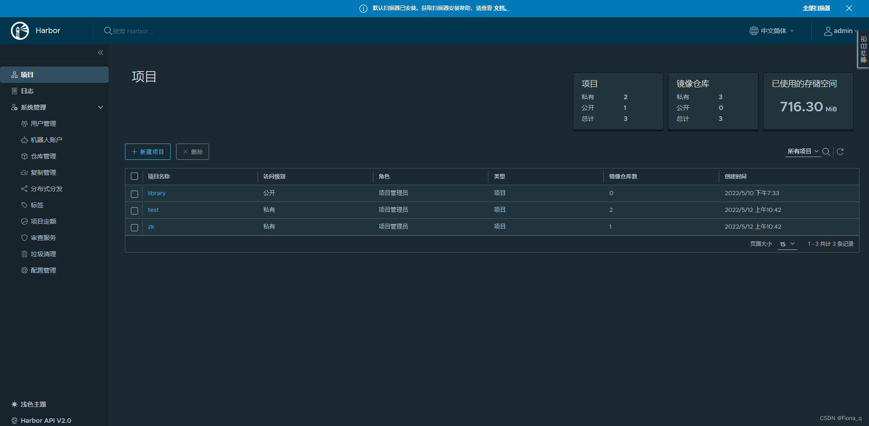
Task: Select 用户管理 in the sidebar
Action: point(43,123)
